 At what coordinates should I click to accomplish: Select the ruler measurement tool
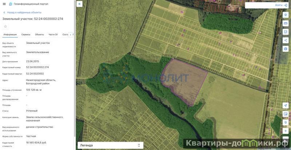click(286, 23)
